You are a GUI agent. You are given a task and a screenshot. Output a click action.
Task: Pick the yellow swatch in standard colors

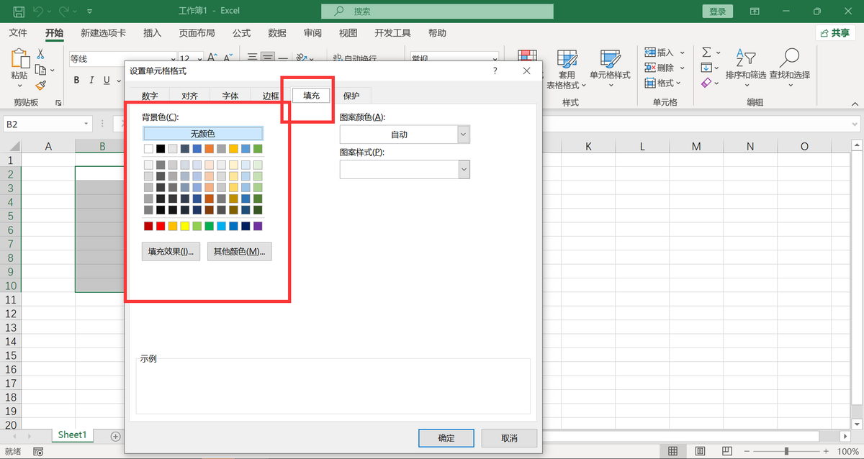click(x=184, y=226)
